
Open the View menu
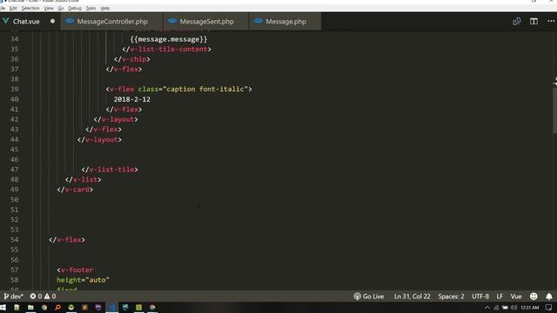point(49,8)
